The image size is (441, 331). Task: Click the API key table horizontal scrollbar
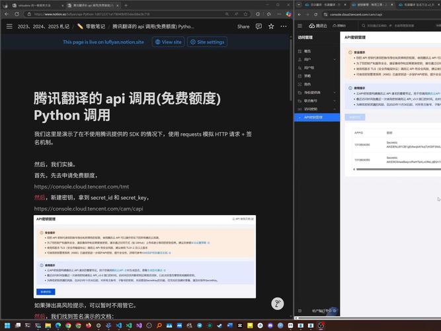click(398, 169)
